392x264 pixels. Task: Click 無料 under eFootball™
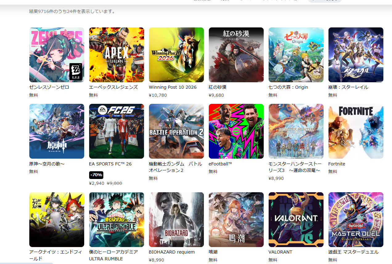point(213,172)
